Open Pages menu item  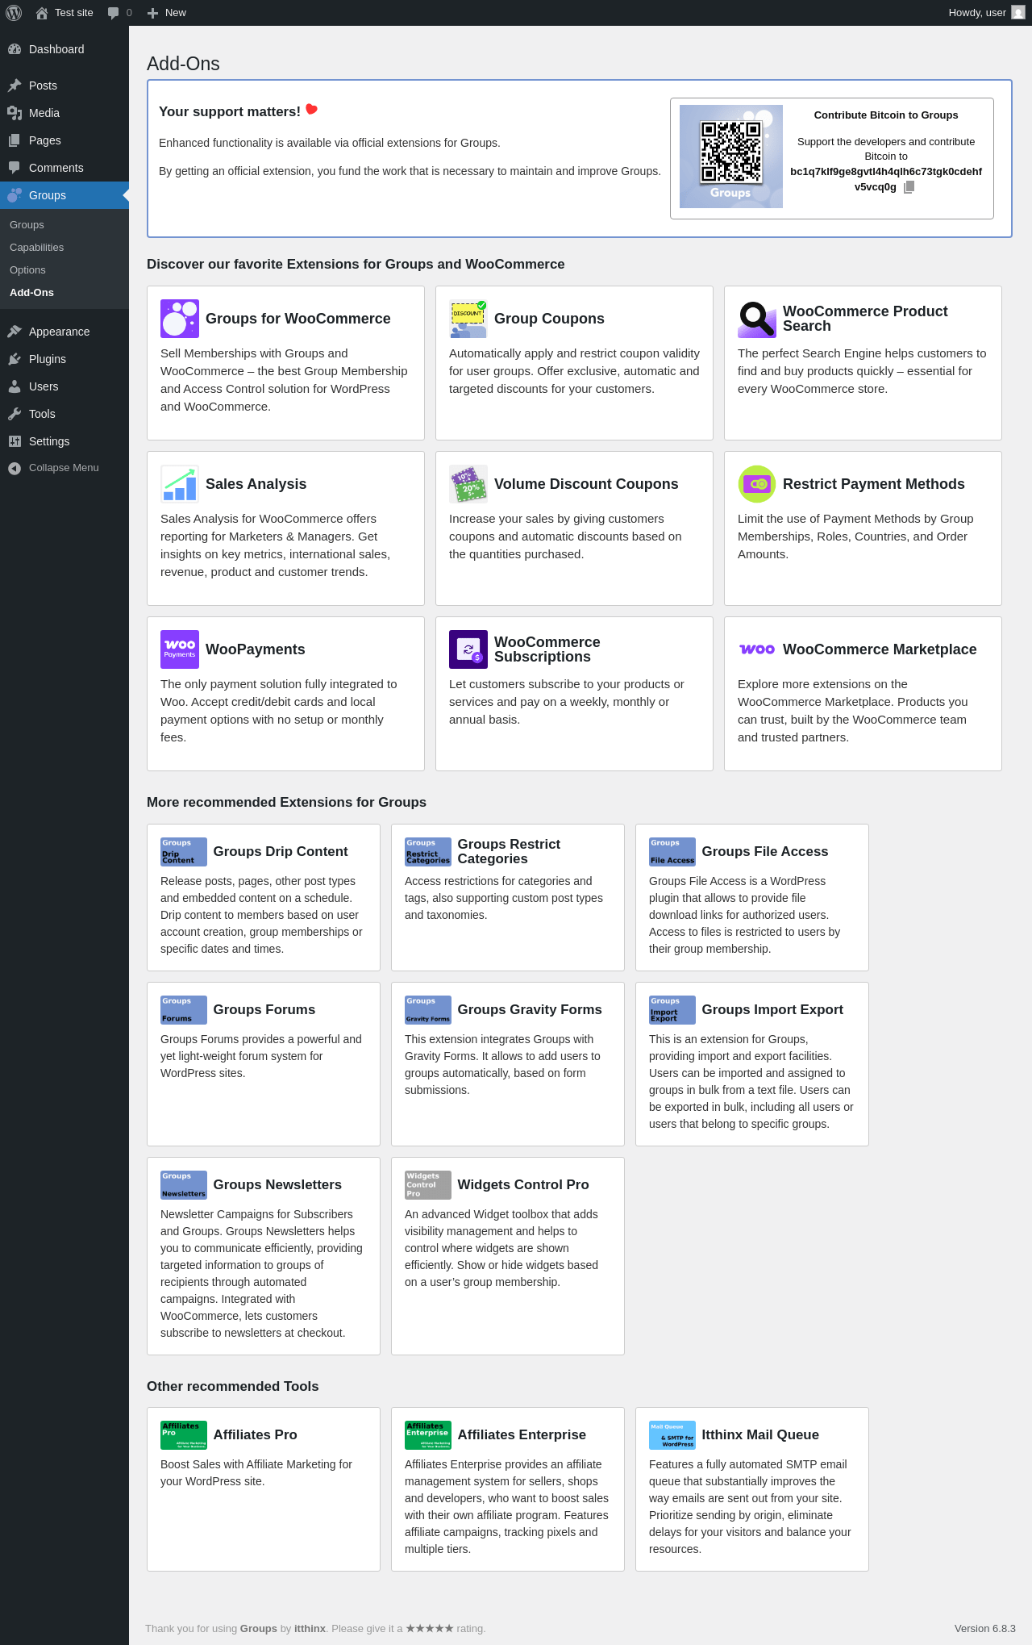64,140
